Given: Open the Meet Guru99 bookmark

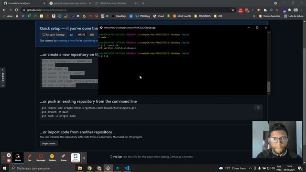Looking at the screenshot, I should [x=182, y=16].
